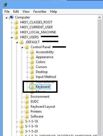Select the Colors key label
Viewport: 103px width, 136px height.
pyautogui.click(x=40, y=62)
